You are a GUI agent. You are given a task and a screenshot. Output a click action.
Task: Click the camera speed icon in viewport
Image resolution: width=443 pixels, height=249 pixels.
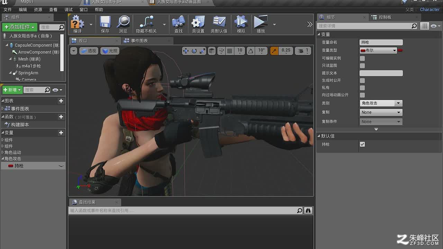[x=301, y=51]
